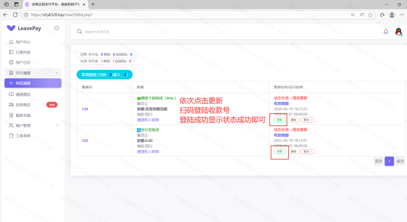This screenshot has width=407, height=222.
Task: Open 通道收入明细 link for WeChat channel
Action: click(x=148, y=120)
